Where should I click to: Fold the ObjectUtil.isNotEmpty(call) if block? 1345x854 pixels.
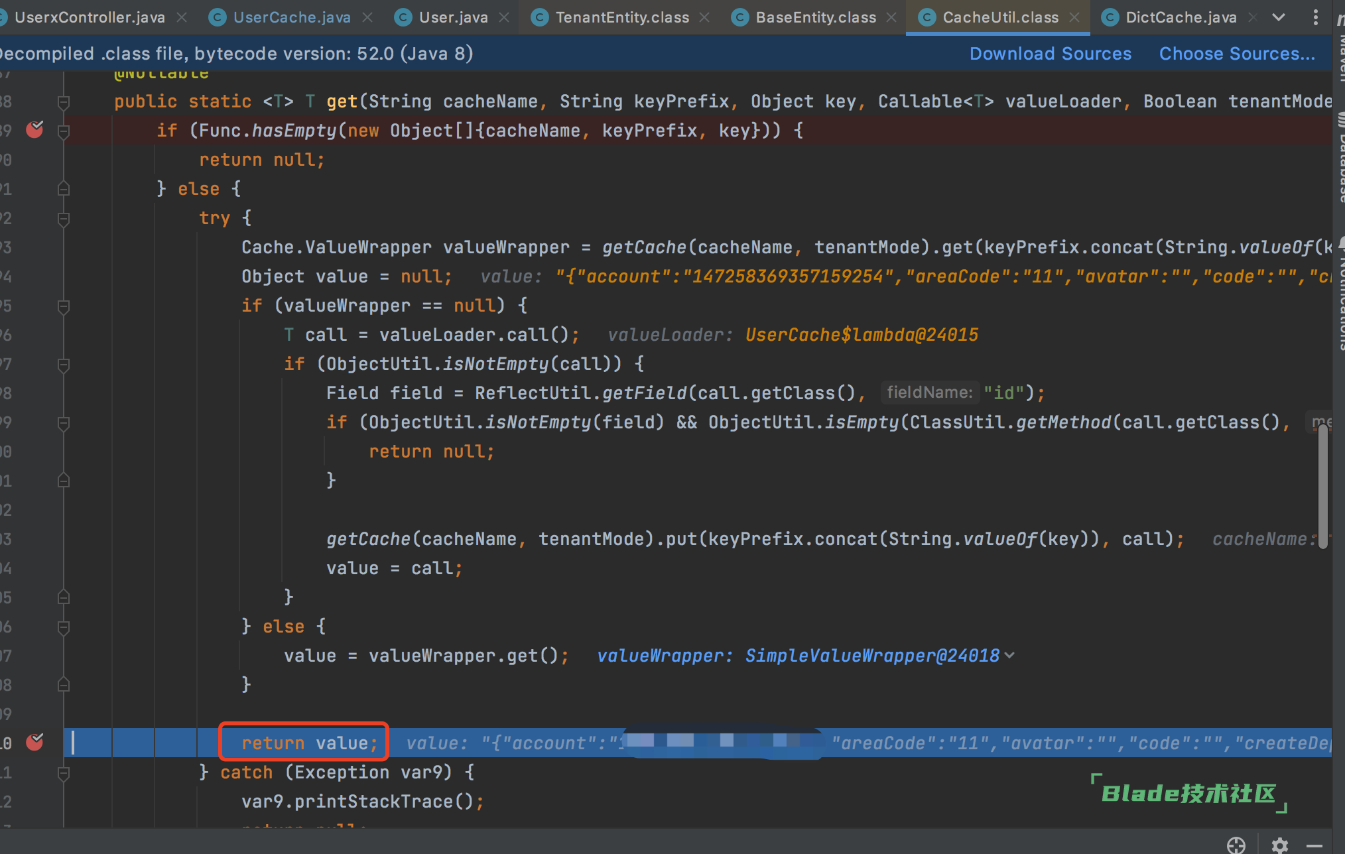point(64,365)
